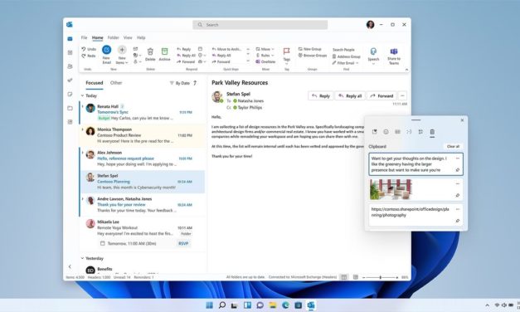
Task: Click Undo in the ribbon
Action: tap(89, 49)
